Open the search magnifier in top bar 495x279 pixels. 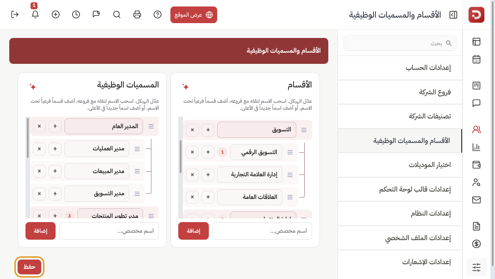[x=117, y=14]
